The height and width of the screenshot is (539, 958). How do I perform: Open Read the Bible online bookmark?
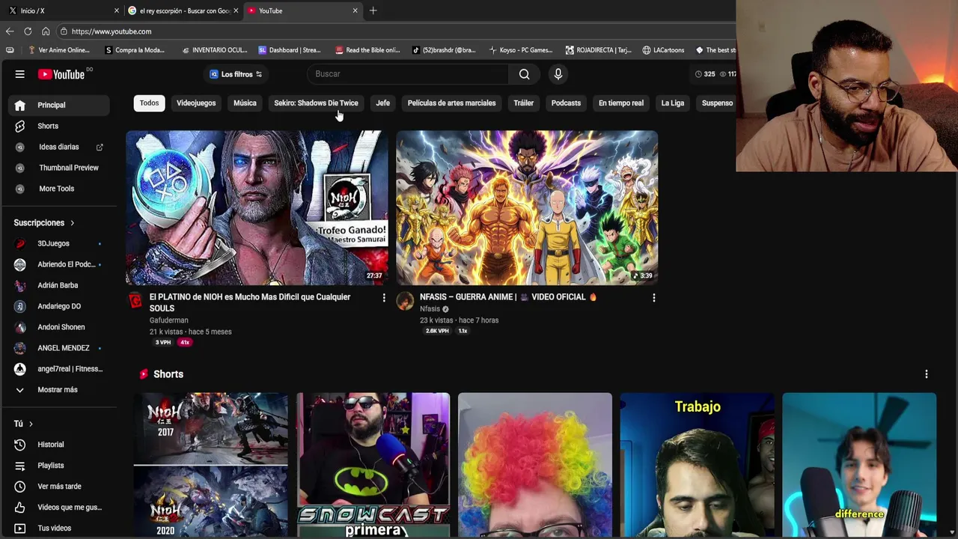tap(367, 50)
